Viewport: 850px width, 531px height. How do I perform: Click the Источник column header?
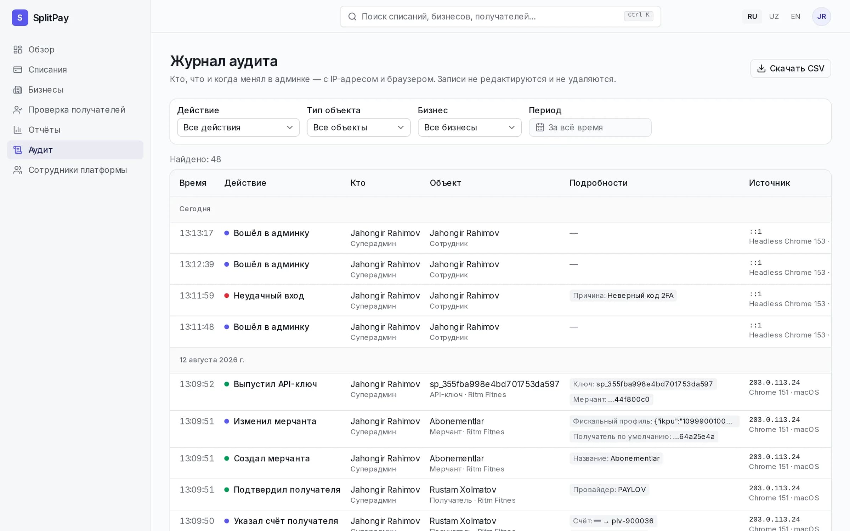(769, 183)
